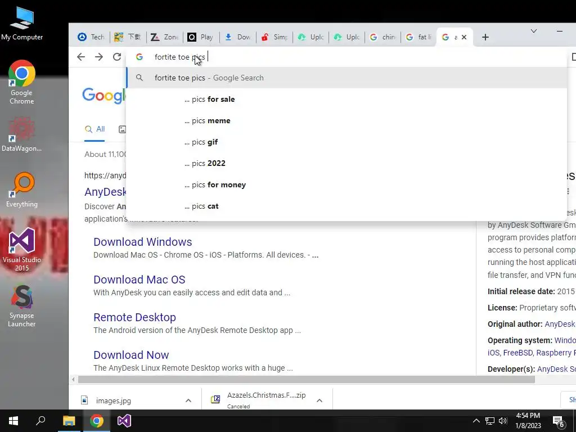
Task: Switch to Visual Studio in the taskbar
Action: [x=124, y=421]
